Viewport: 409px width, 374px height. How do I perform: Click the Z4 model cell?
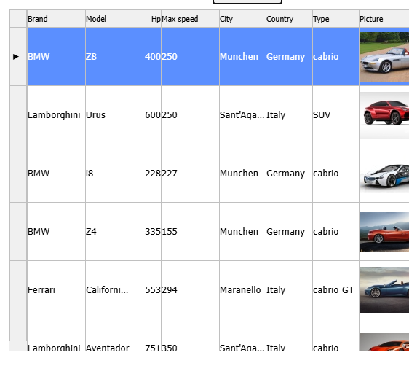(x=108, y=231)
